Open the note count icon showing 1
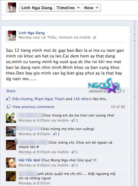The width and height of the screenshot is (138, 186). (119, 91)
